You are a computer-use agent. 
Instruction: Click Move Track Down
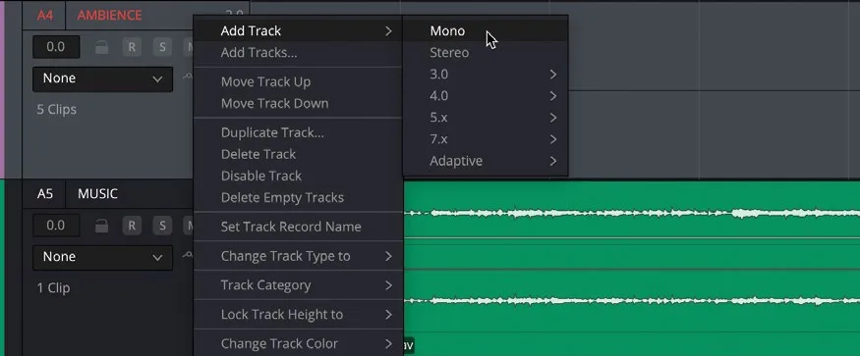(299, 103)
